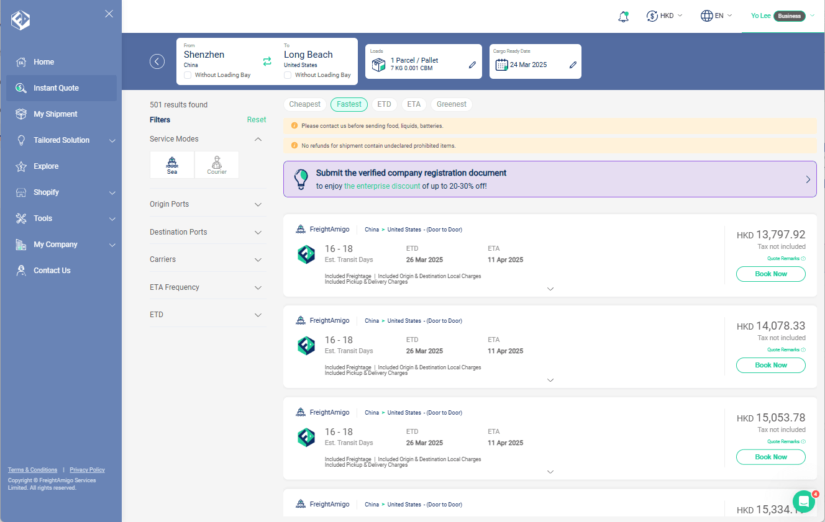Expand details of the HKD 13,797.92 quote
The image size is (825, 522).
(x=550, y=289)
